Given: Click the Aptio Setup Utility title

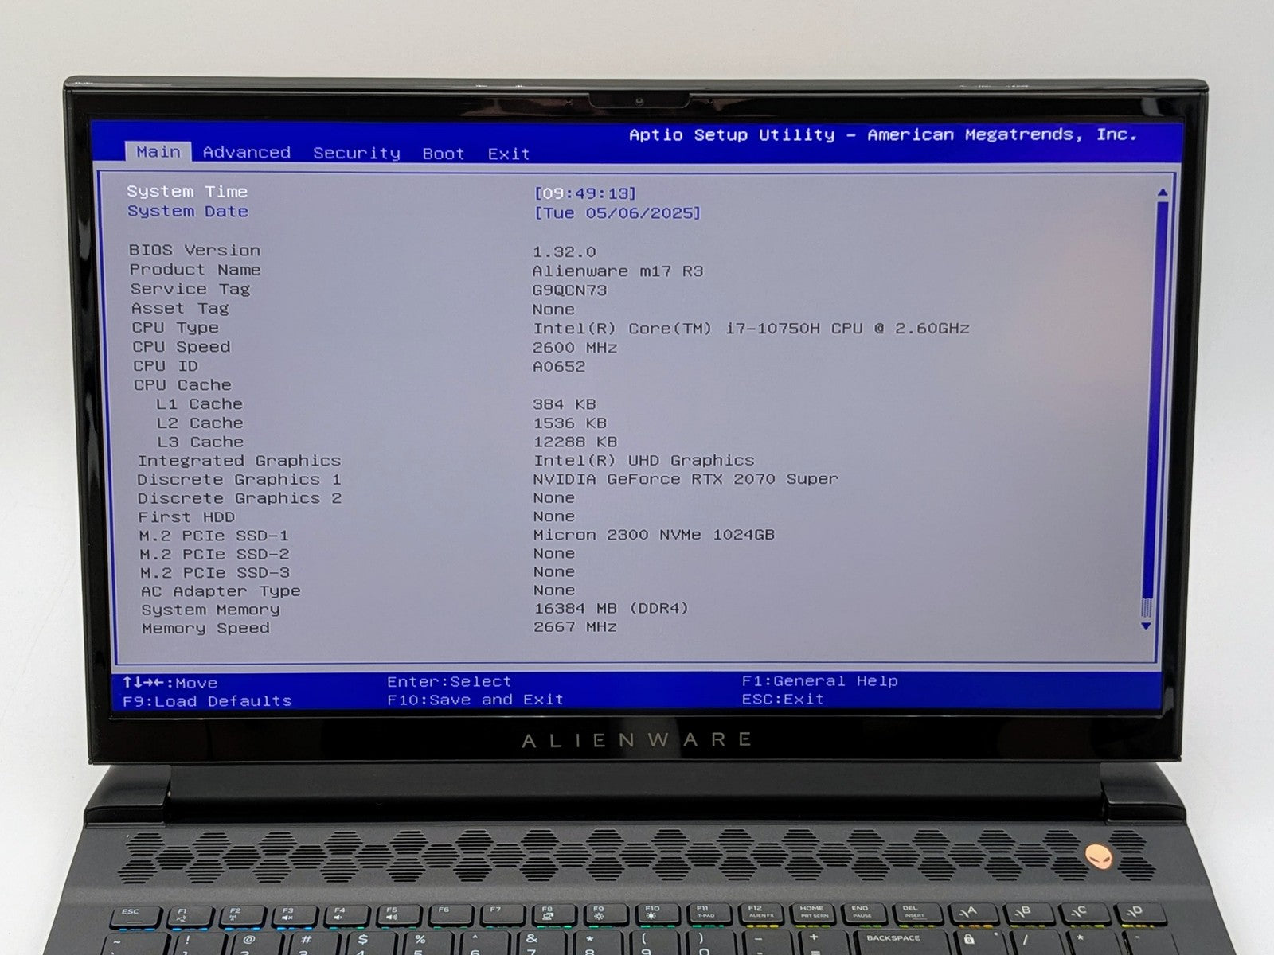Looking at the screenshot, I should 883,134.
